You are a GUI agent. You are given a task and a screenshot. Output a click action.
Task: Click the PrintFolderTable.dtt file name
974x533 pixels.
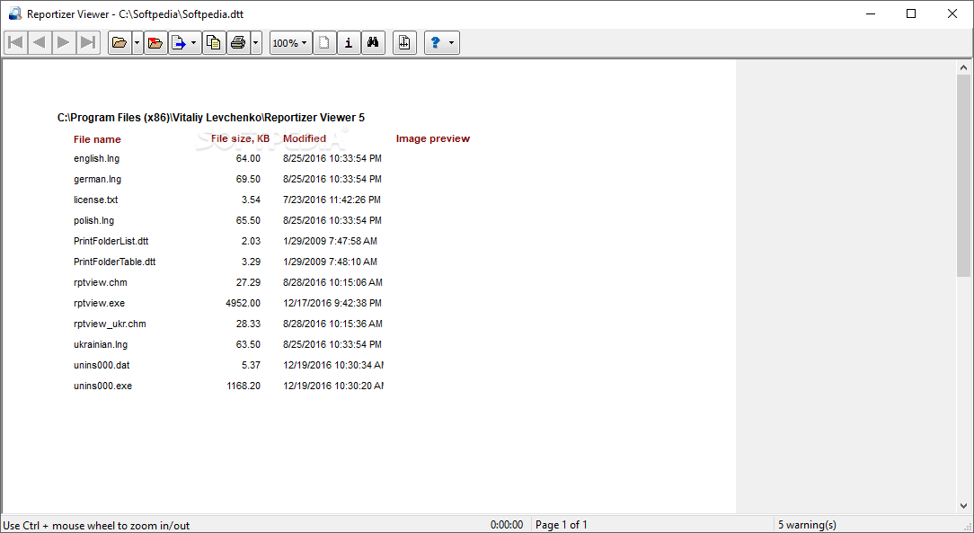114,262
